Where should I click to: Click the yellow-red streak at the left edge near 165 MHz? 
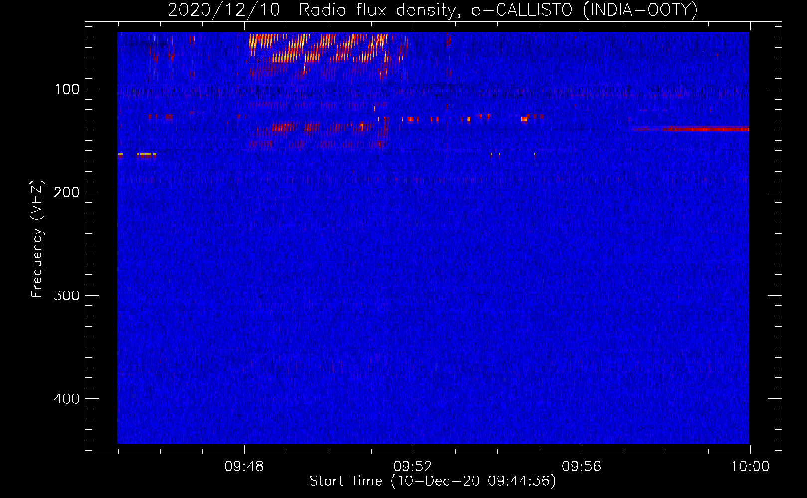(137, 155)
